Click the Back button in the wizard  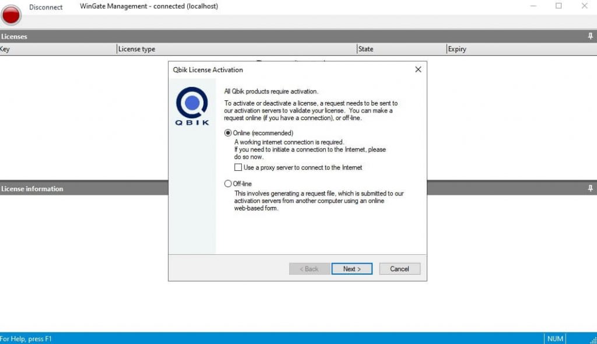coord(309,269)
